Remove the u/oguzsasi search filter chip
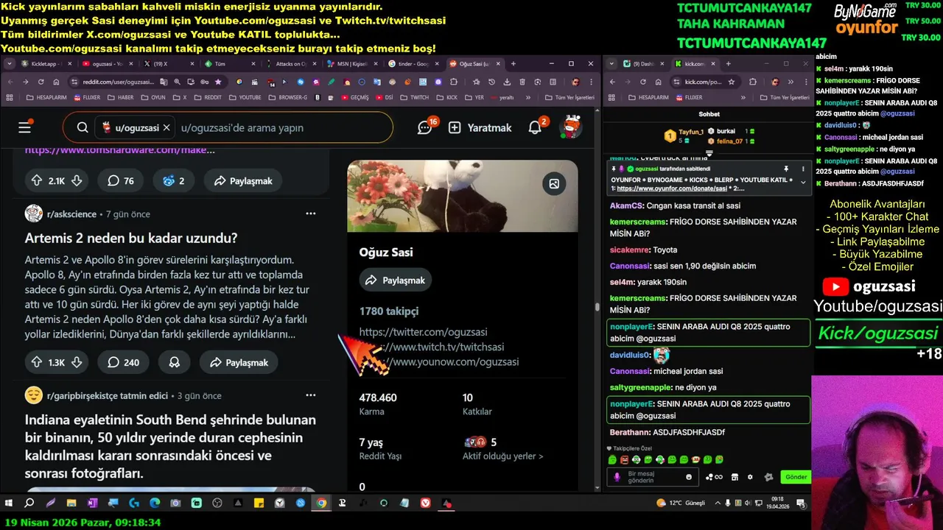Screen dimensions: 943x530 (166, 127)
